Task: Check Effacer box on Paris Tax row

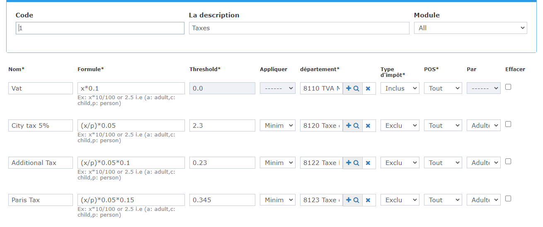Action: pyautogui.click(x=508, y=198)
